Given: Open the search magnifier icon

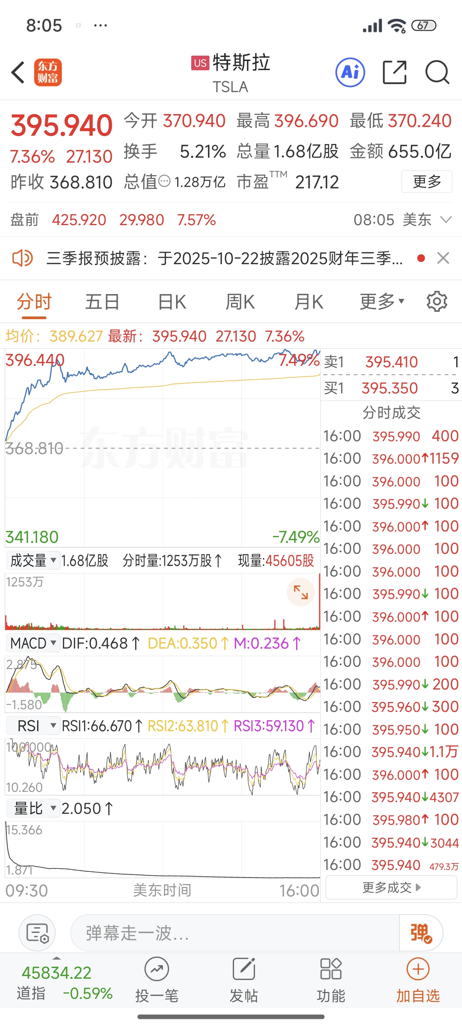Looking at the screenshot, I should tap(437, 73).
